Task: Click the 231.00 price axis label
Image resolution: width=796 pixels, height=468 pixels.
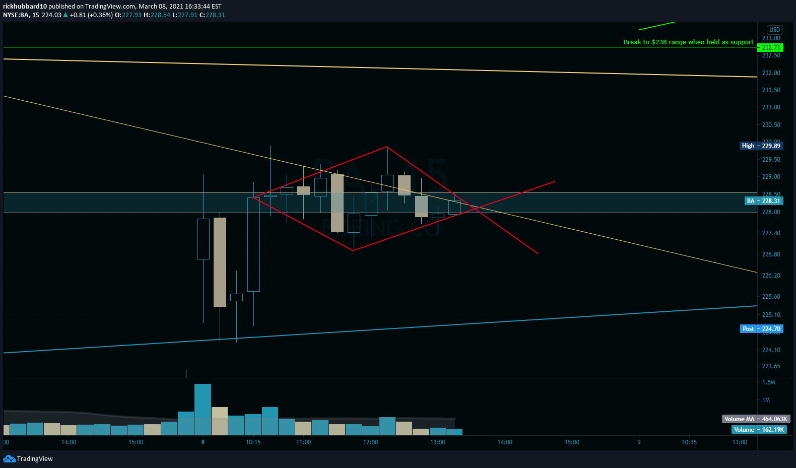Action: coord(771,107)
